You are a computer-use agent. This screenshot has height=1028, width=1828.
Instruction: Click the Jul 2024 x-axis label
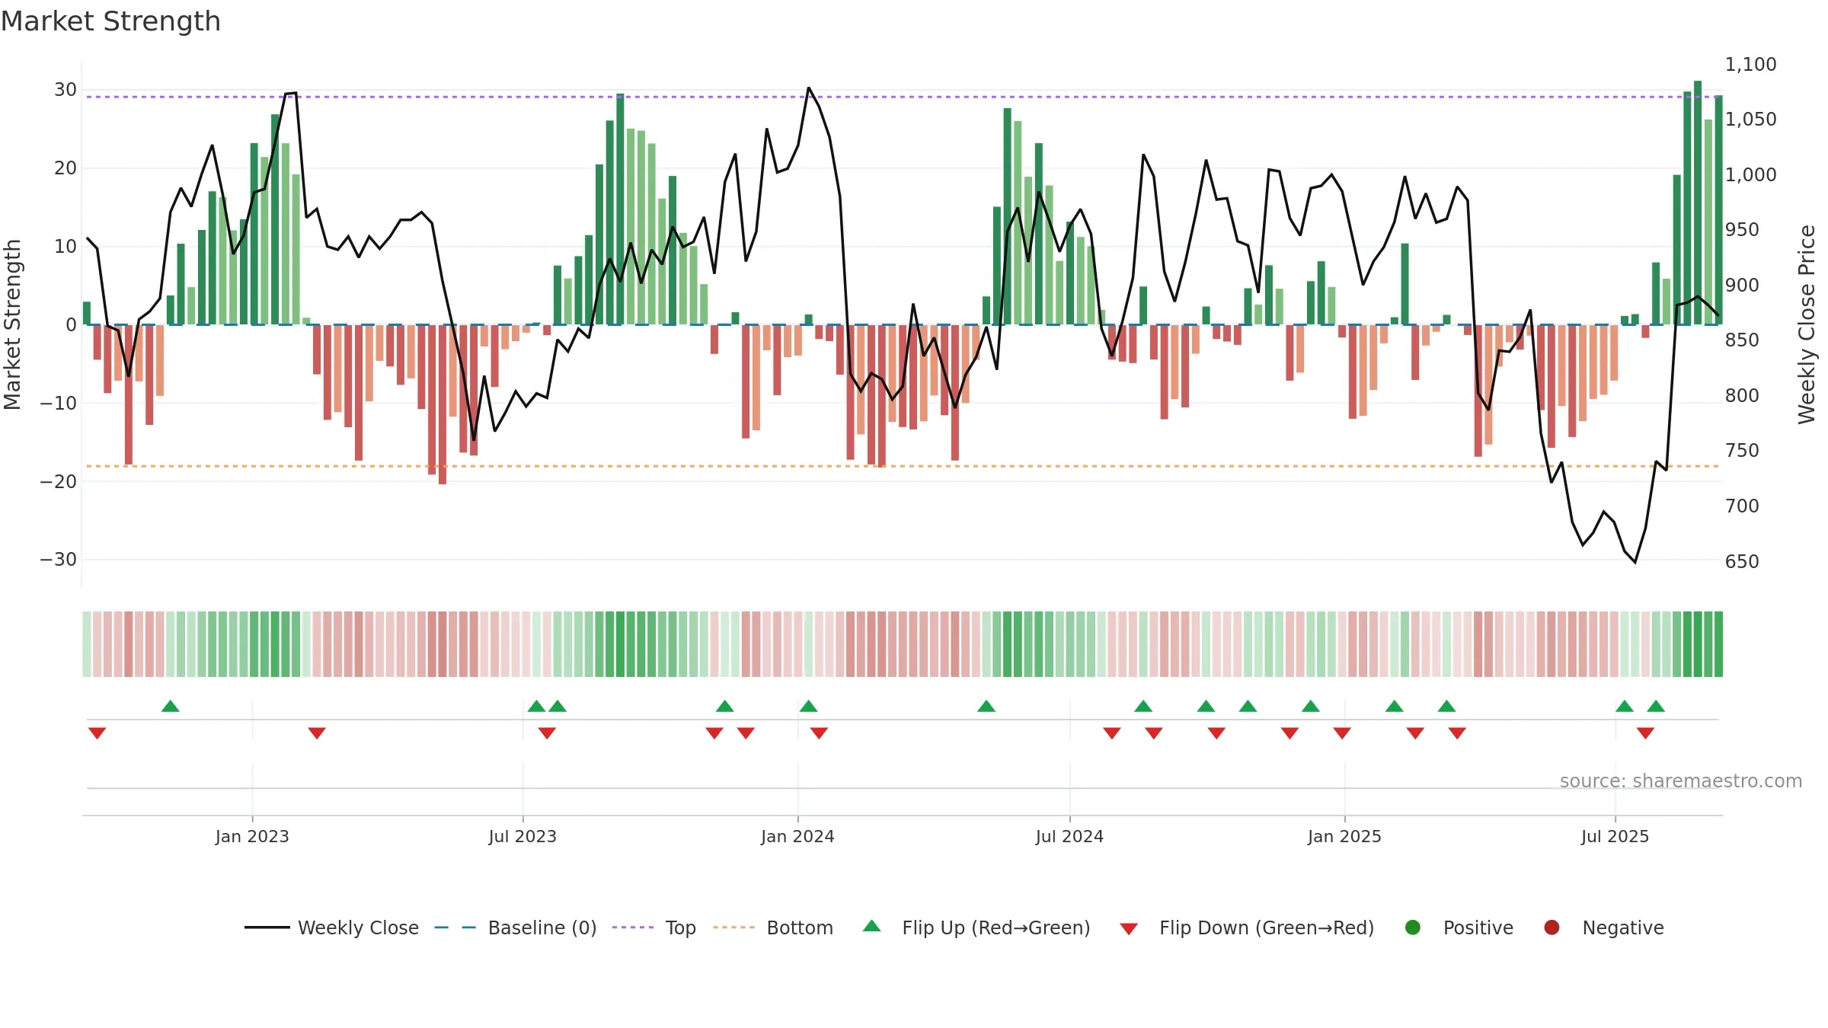tap(1069, 836)
